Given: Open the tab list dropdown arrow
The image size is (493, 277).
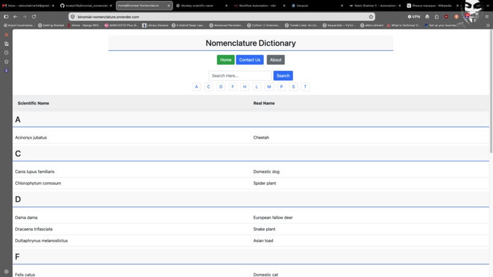Looking at the screenshot, I should 487,6.
